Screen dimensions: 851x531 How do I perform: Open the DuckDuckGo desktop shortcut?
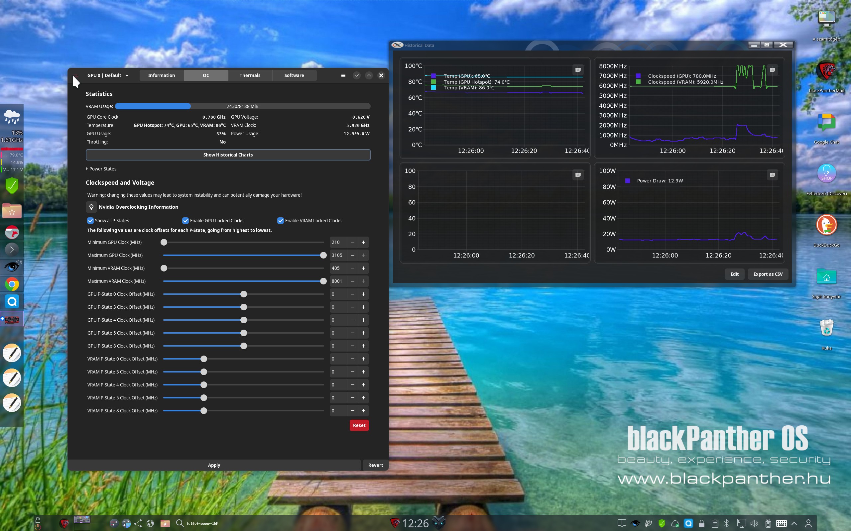tap(826, 225)
